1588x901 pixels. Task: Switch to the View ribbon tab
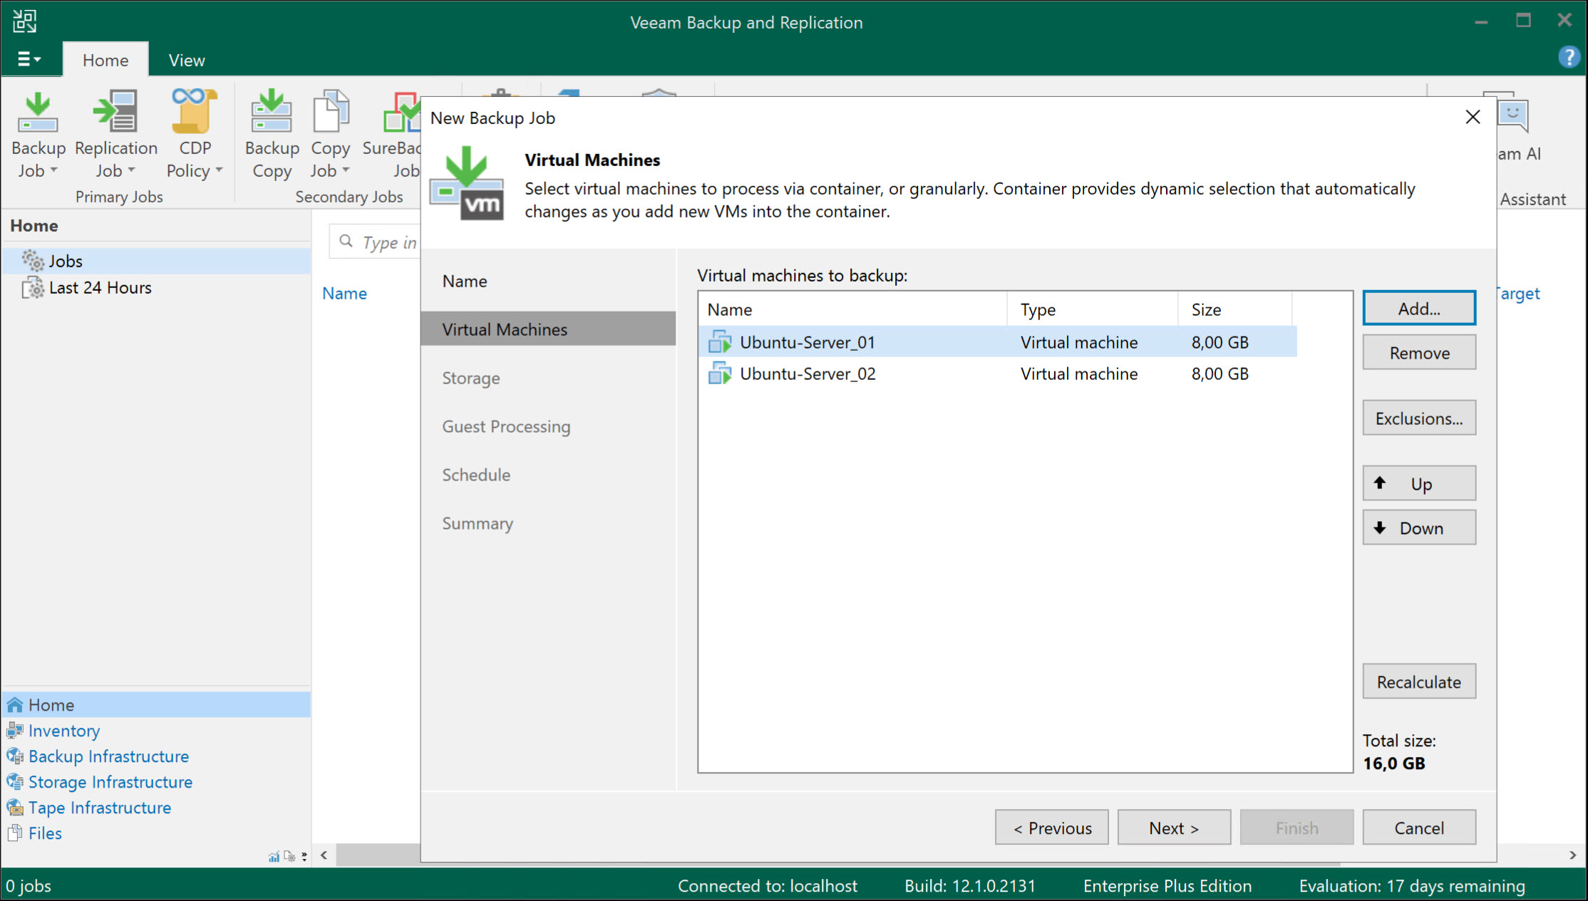[185, 59]
